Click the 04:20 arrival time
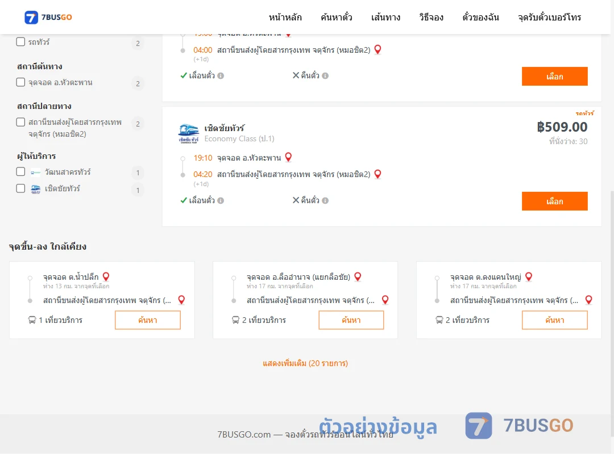Viewport: 614px width, 454px height. (x=203, y=174)
